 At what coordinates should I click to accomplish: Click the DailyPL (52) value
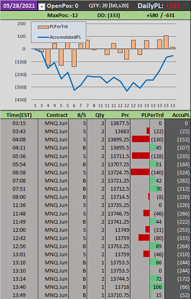point(172,6)
